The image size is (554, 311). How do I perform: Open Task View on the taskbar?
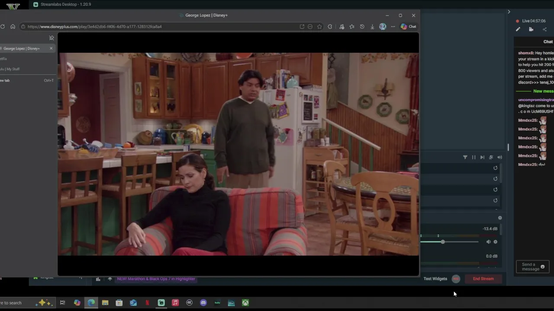(x=62, y=303)
